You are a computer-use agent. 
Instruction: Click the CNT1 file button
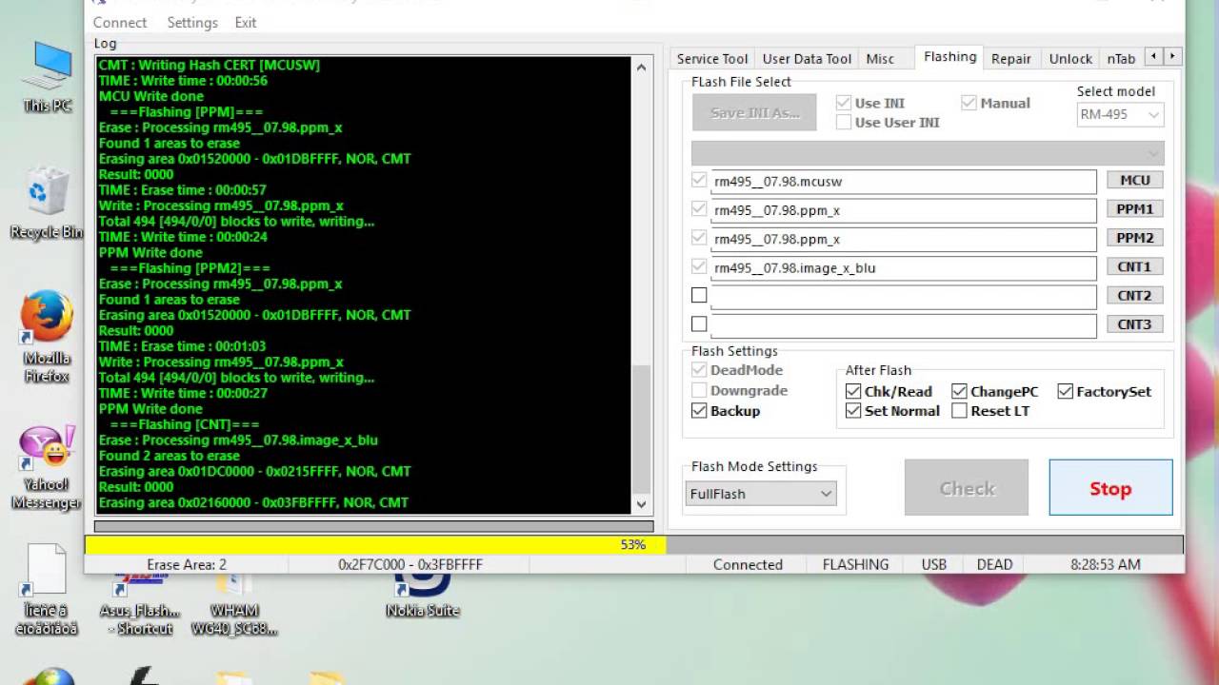(x=1134, y=266)
